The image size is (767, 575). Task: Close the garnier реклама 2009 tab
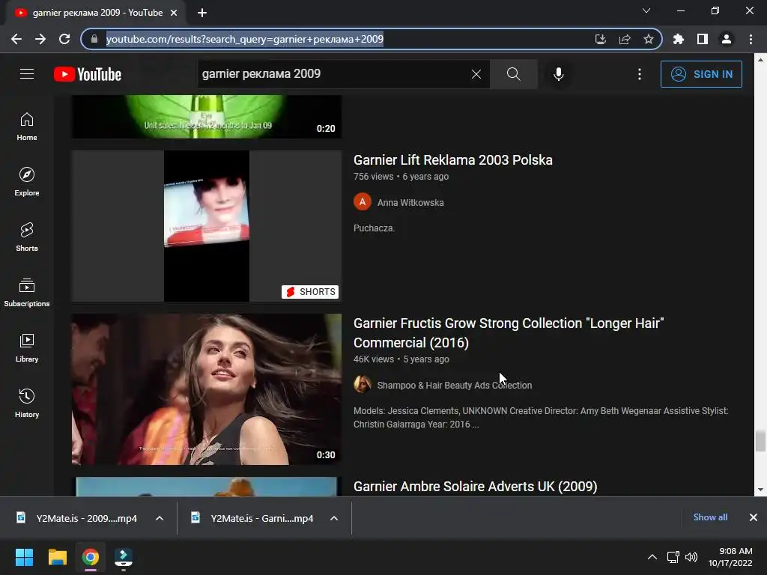click(174, 13)
